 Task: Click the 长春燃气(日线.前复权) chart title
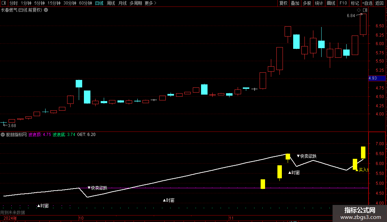pyautogui.click(x=22, y=10)
